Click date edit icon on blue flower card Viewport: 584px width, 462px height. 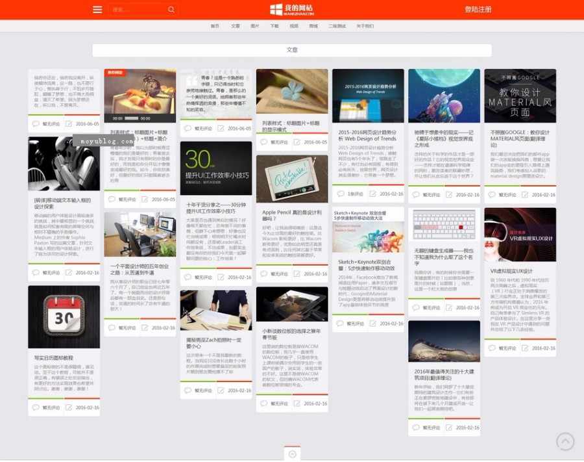coord(297,142)
